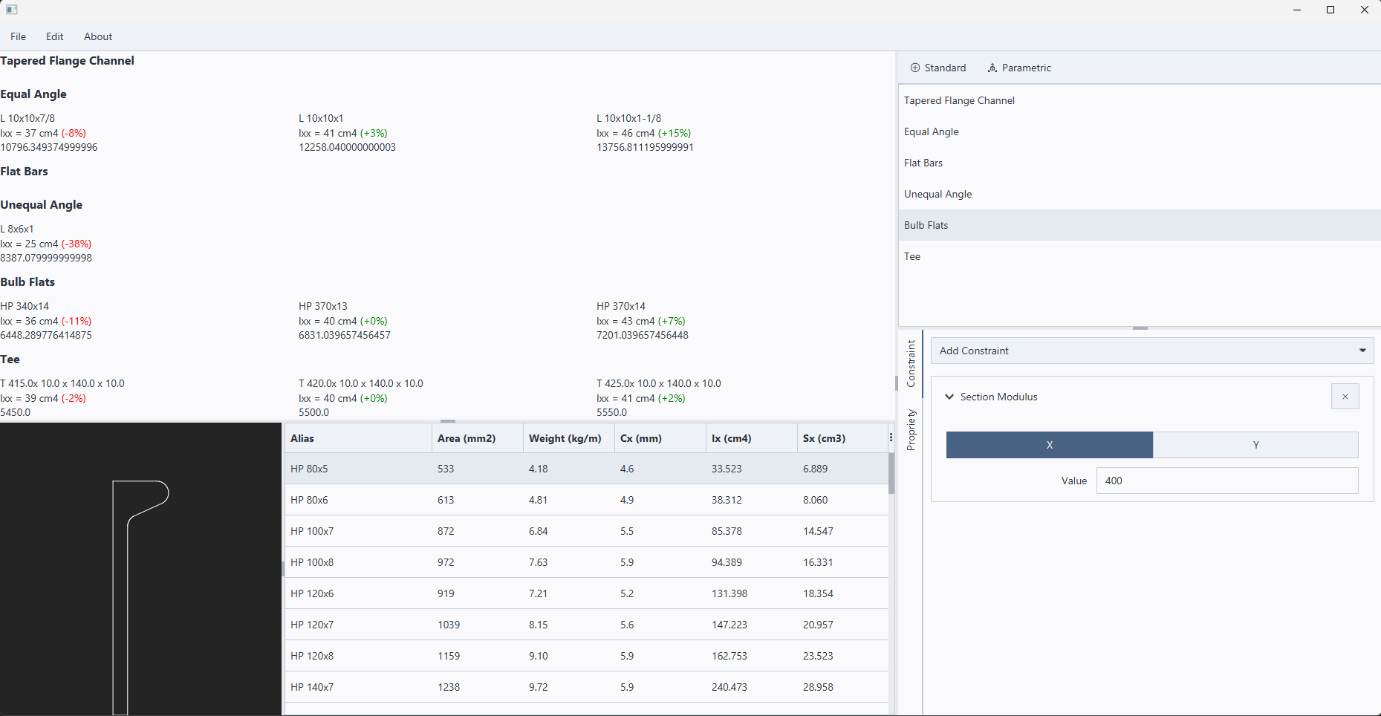Open the L 8x6x1 profile link
The image size is (1381, 716).
[x=17, y=228]
